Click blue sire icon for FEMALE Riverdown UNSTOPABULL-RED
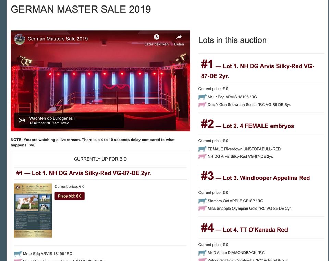Image resolution: width=329 pixels, height=261 pixels. [203, 149]
